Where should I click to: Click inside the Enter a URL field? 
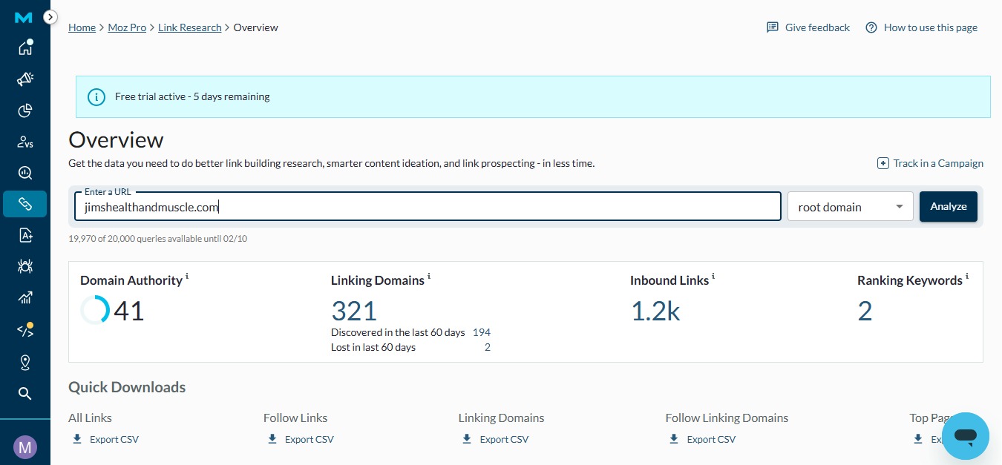427,207
